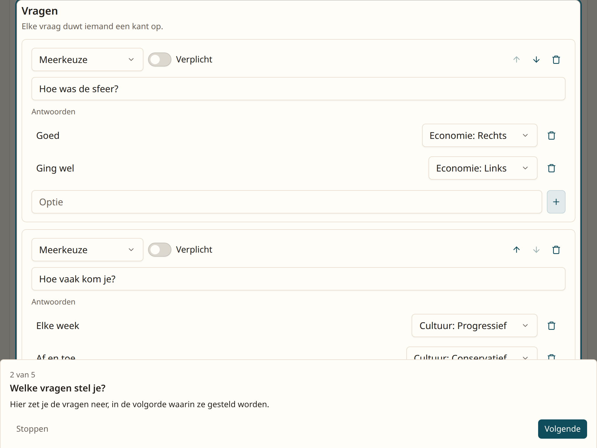Screen dimensions: 597x448
Task: Toggle Verplicht for 'Hoe vaak kom je?'
Action: [x=159, y=250]
